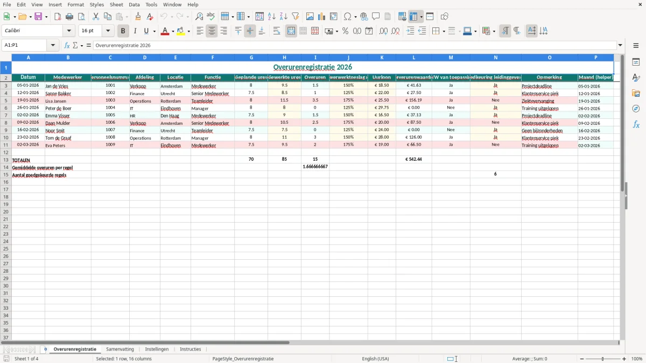Image resolution: width=646 pixels, height=363 pixels.
Task: Toggle Center Horizontally alignment
Action: pyautogui.click(x=212, y=31)
